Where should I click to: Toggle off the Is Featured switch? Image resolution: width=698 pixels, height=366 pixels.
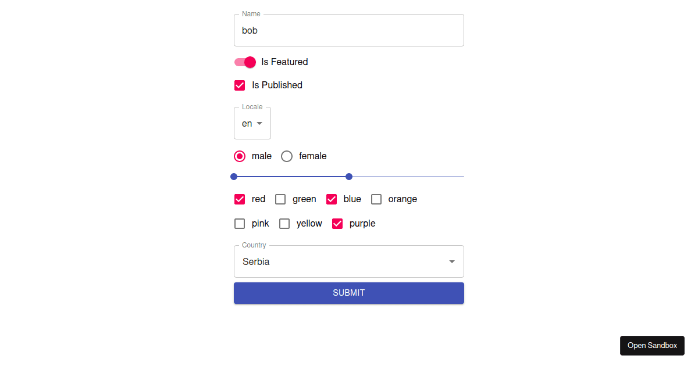pos(244,62)
